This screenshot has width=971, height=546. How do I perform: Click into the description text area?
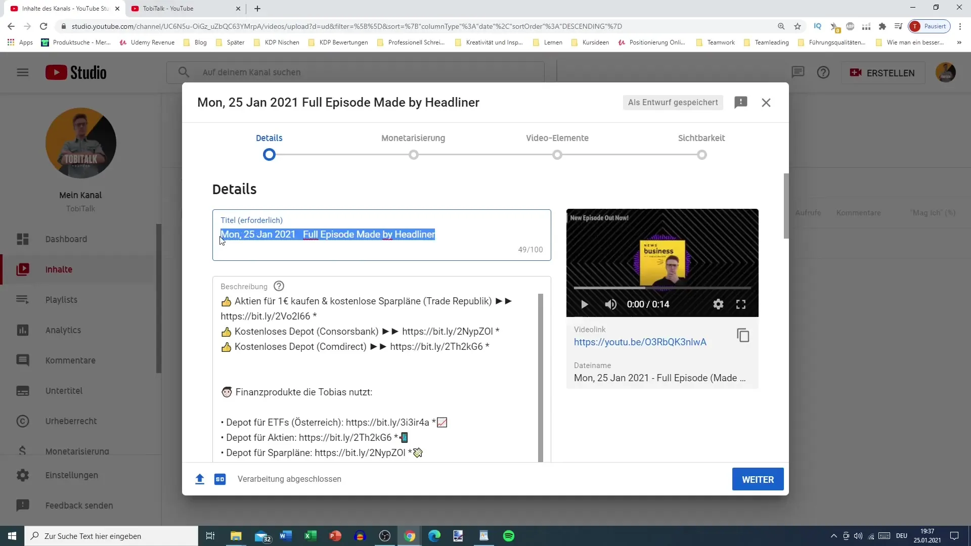click(377, 377)
